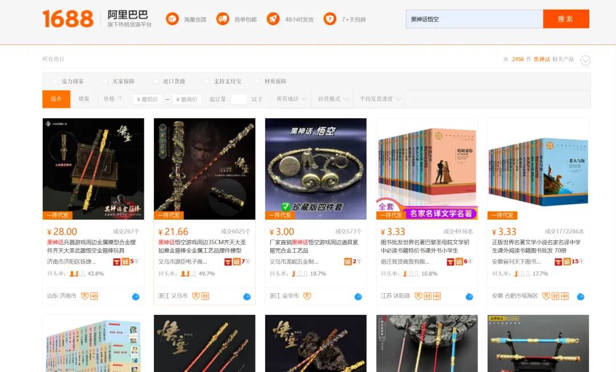
Task: Click seller name 济南市济阳区铄塘
Action: 71,262
